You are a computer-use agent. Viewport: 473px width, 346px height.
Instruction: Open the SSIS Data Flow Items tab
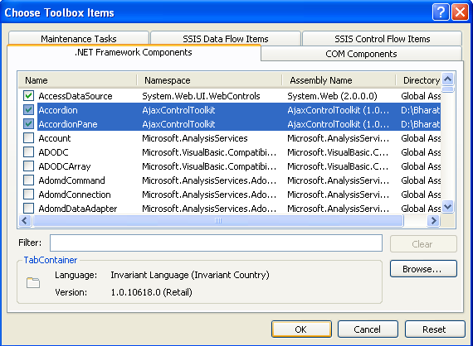pyautogui.click(x=226, y=39)
